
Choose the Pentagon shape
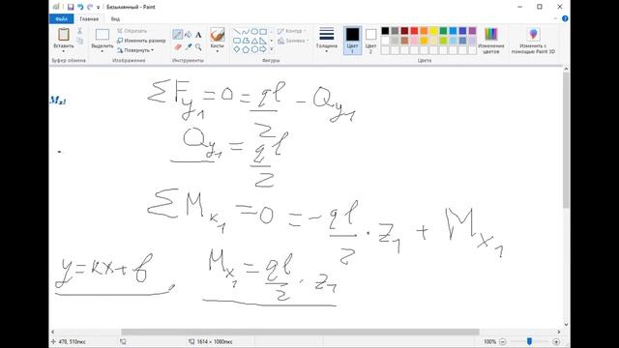246,49
